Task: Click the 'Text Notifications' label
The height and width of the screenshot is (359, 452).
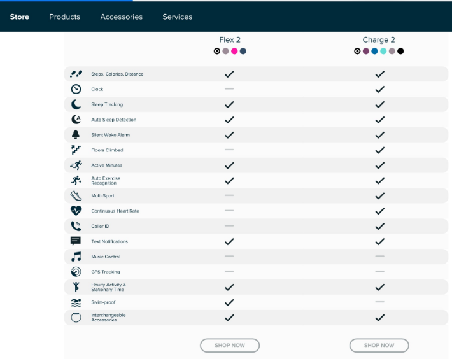Action: [109, 241]
